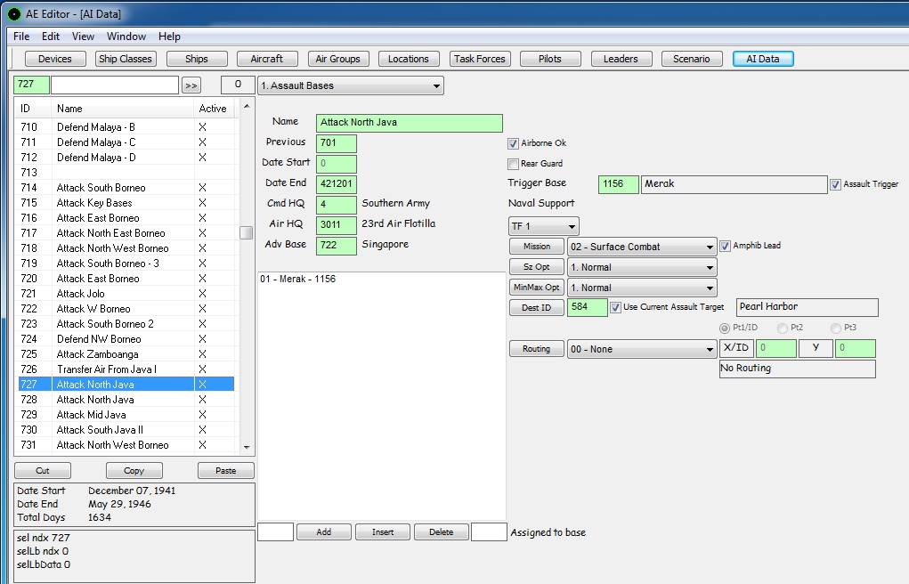The width and height of the screenshot is (909, 584).
Task: Click the Trigger Base ID field 1156
Action: point(618,184)
